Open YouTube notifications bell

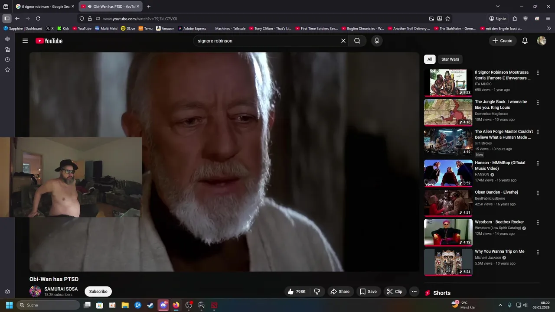coord(525,41)
